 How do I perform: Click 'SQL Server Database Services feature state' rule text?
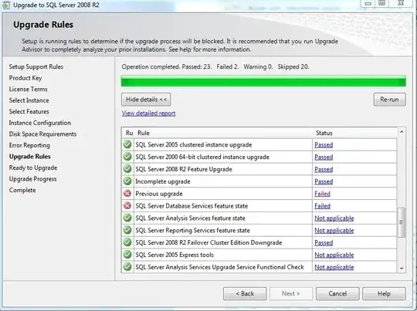pos(192,206)
